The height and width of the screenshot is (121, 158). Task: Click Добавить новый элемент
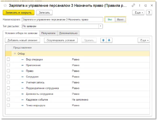(x=22, y=40)
